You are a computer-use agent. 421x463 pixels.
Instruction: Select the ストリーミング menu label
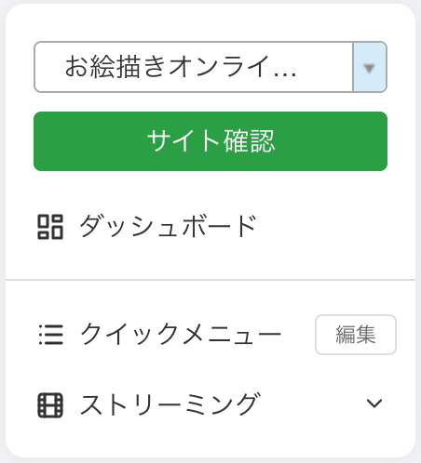point(170,404)
